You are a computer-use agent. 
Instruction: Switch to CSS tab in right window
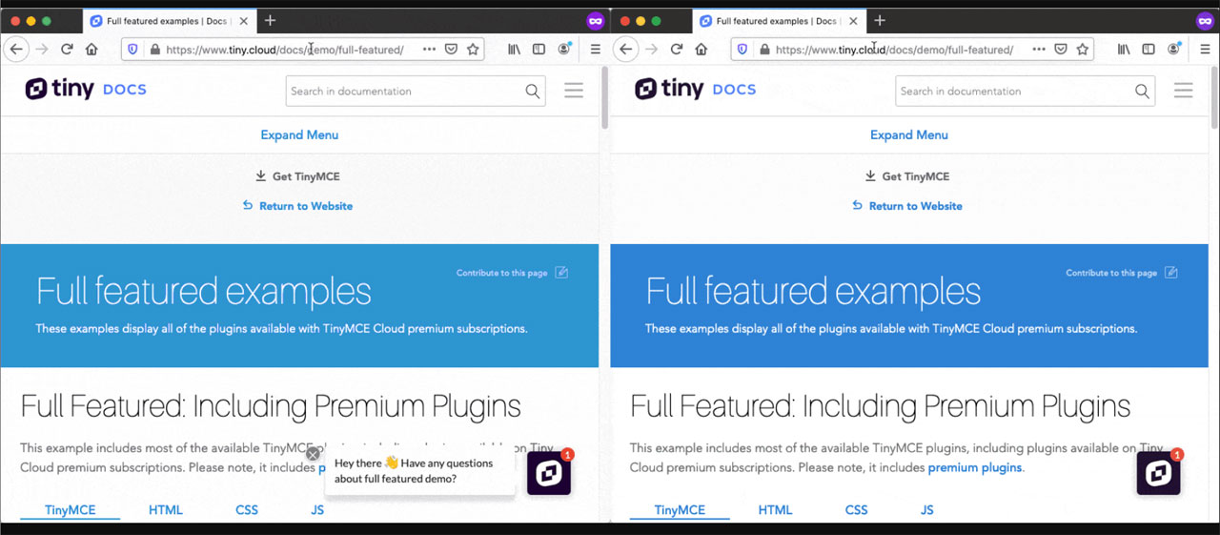(x=856, y=510)
